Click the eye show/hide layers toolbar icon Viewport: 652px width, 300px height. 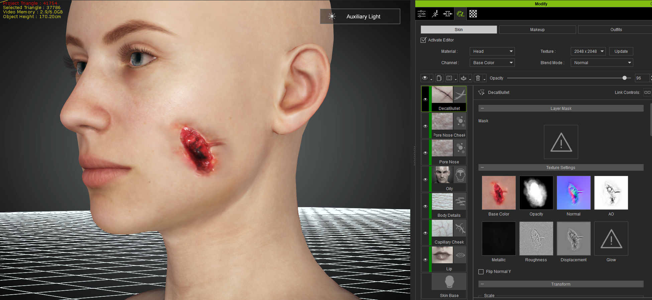425,78
